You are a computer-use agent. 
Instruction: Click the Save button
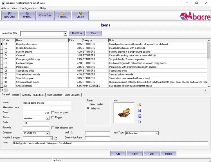click(135, 154)
